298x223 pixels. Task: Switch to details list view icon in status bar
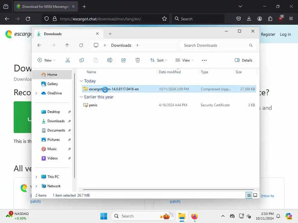pyautogui.click(x=249, y=195)
